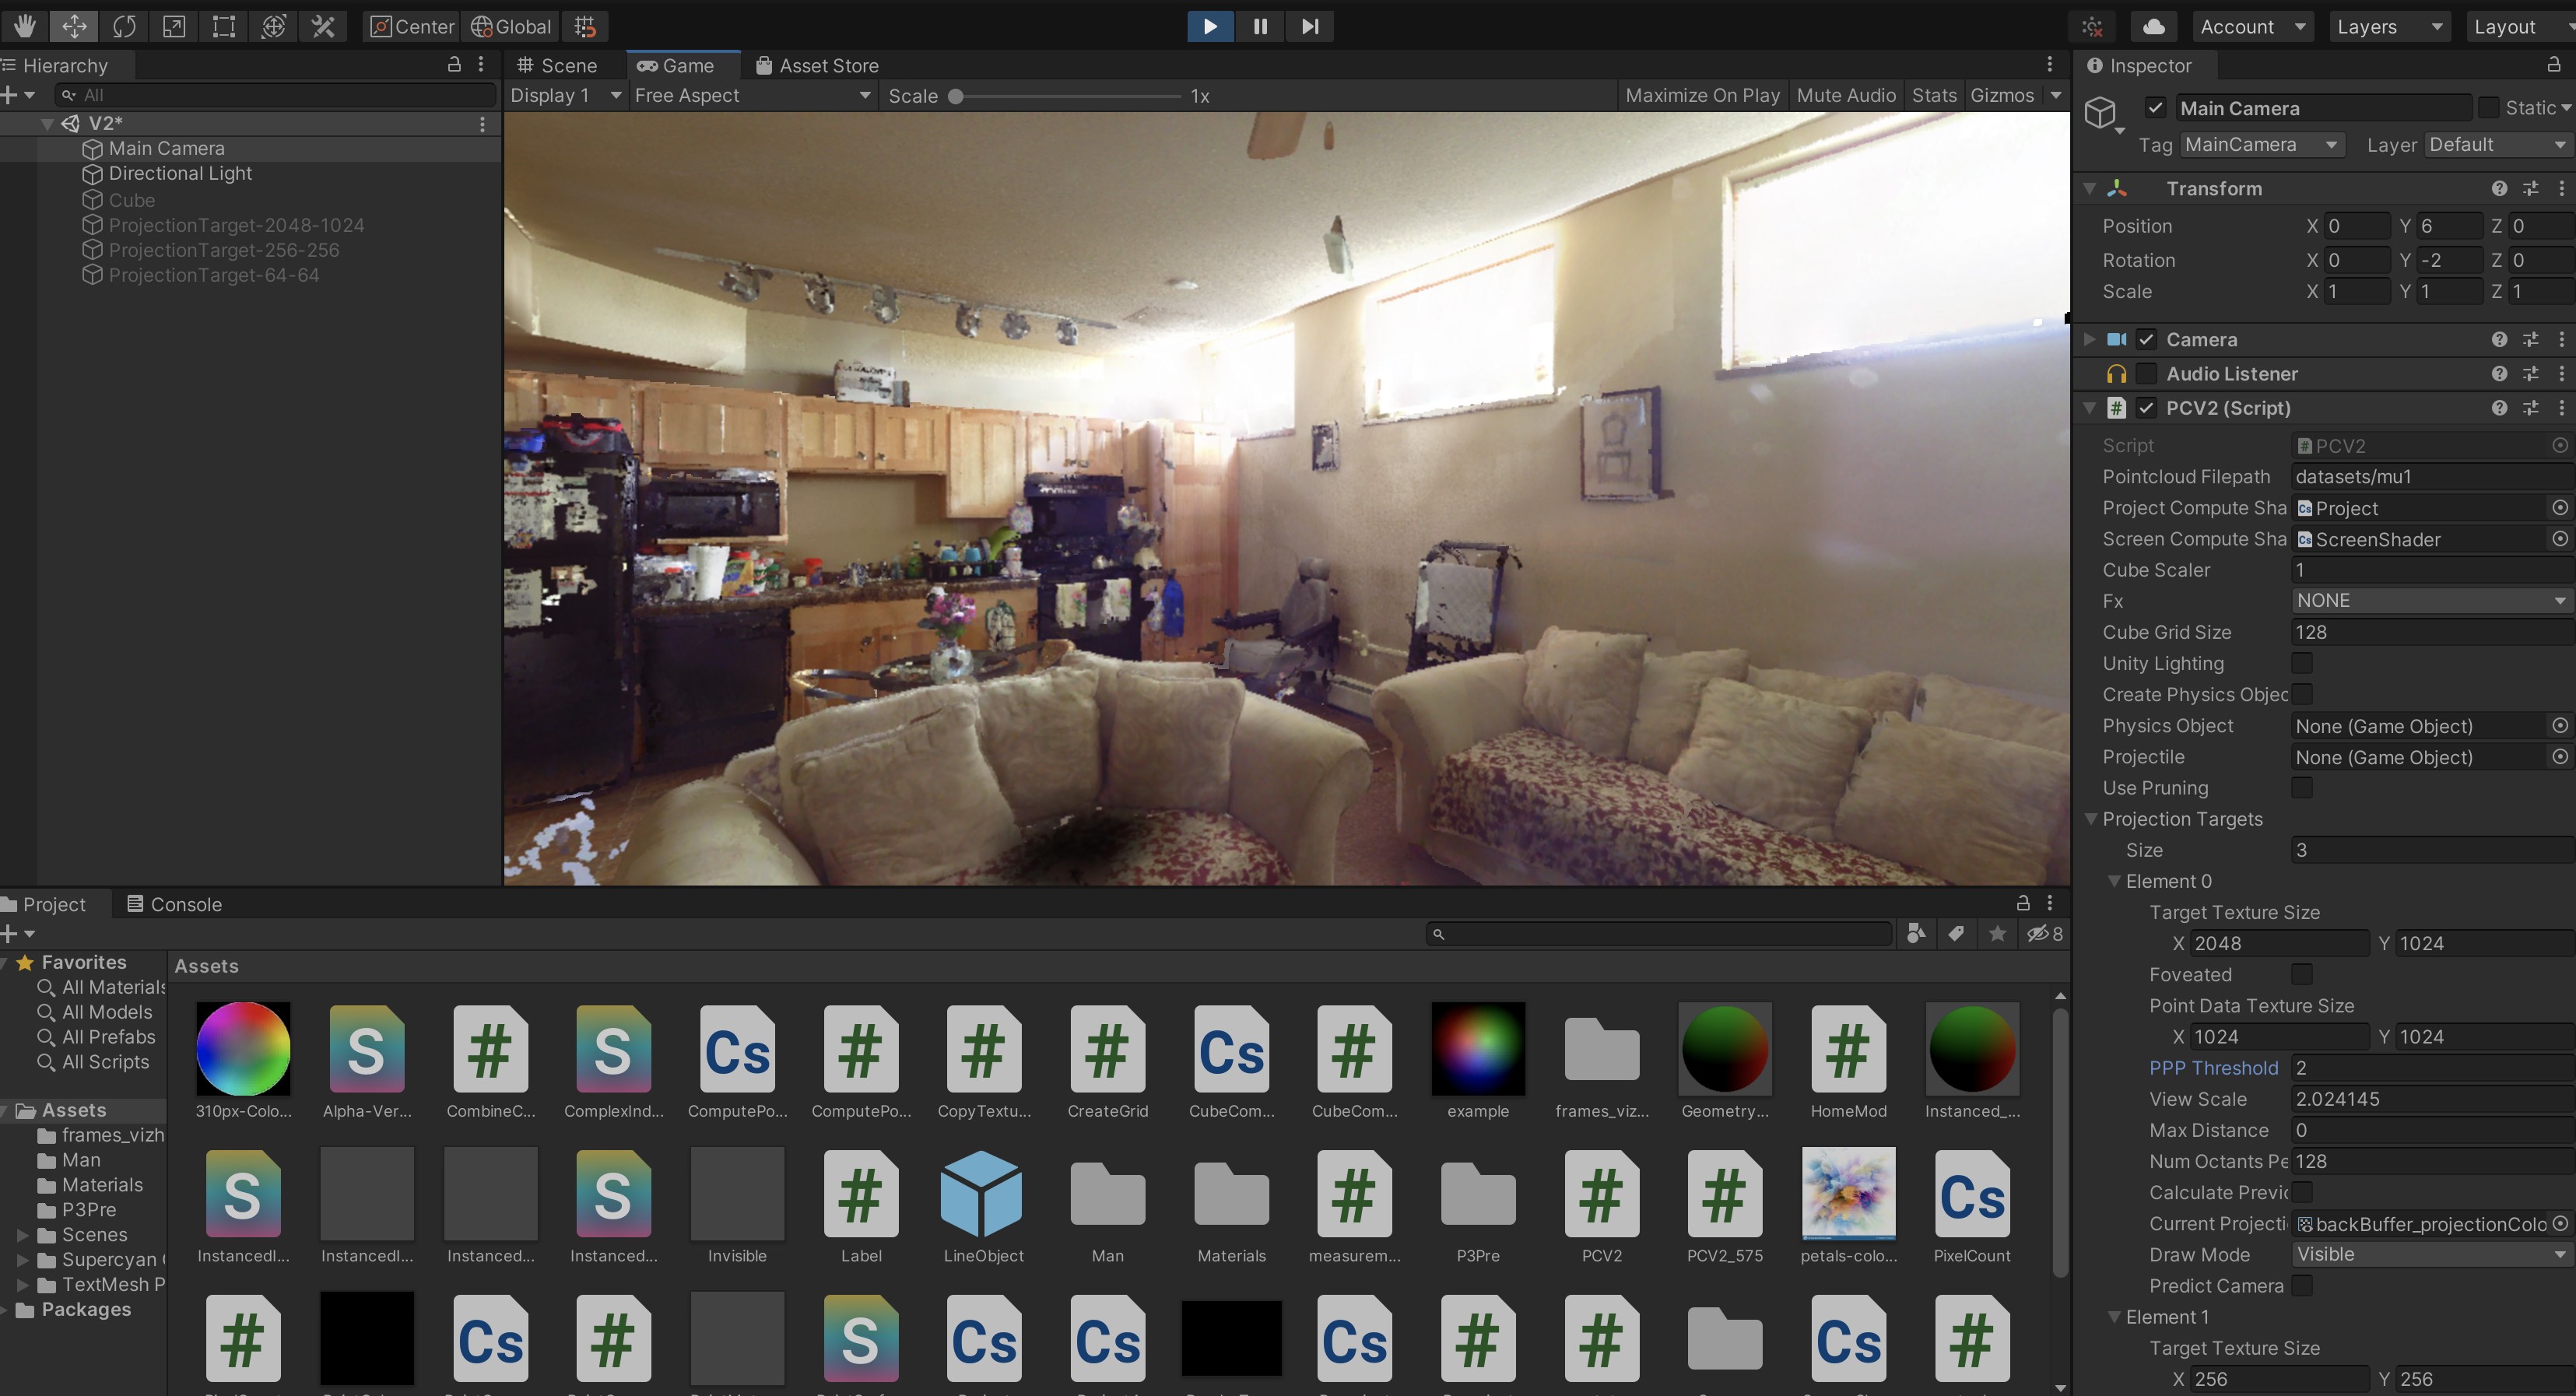Disable the Camera component checkbox

coord(2146,339)
